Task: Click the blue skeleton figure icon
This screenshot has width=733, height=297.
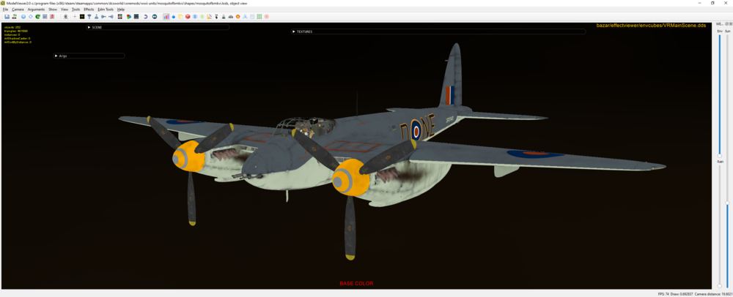Action: point(245,16)
